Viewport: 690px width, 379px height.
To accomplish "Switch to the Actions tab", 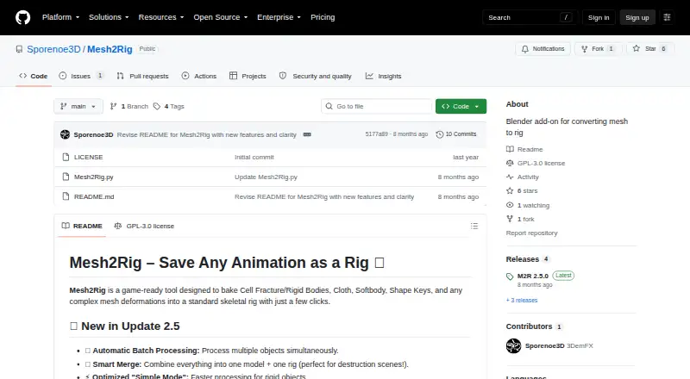I will 199,76.
